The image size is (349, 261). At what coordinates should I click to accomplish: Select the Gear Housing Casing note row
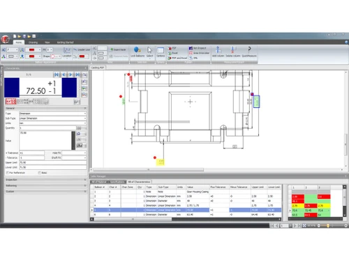186,191
